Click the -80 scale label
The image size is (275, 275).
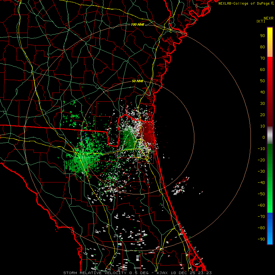coord(261,228)
